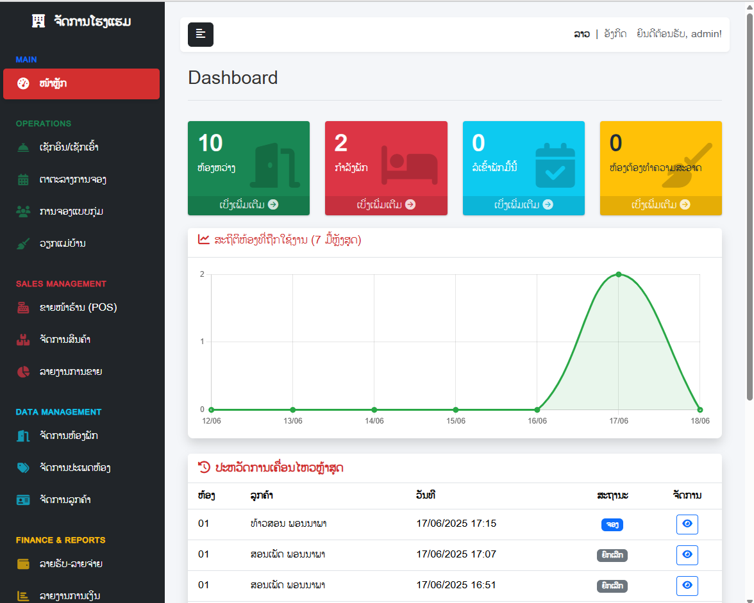The image size is (754, 603).
Task: Select the housekeeping broom icon
Action: pos(23,244)
